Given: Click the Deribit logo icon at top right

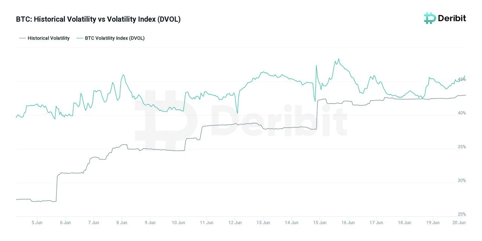Looking at the screenshot, I should click(430, 18).
